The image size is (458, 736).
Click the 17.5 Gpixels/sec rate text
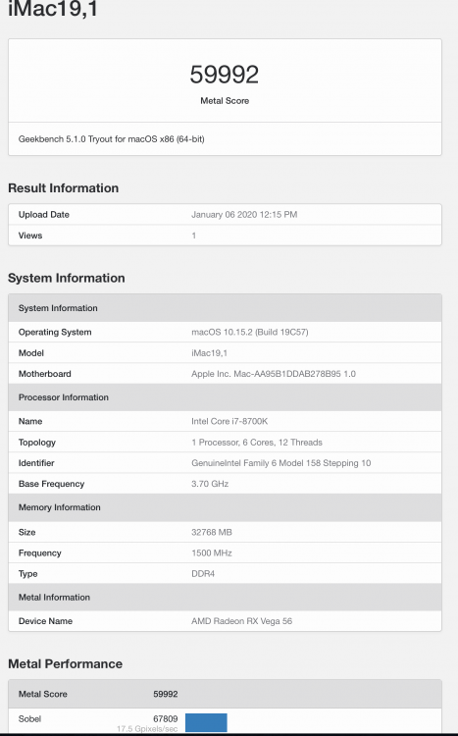point(147,728)
